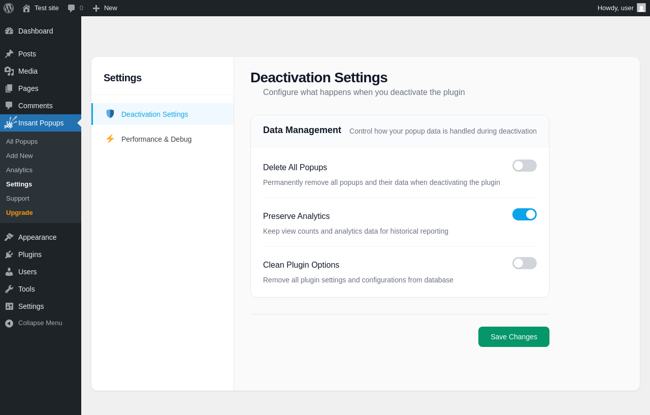Click the shield Deactivation Settings icon
The height and width of the screenshot is (415, 650).
(110, 114)
